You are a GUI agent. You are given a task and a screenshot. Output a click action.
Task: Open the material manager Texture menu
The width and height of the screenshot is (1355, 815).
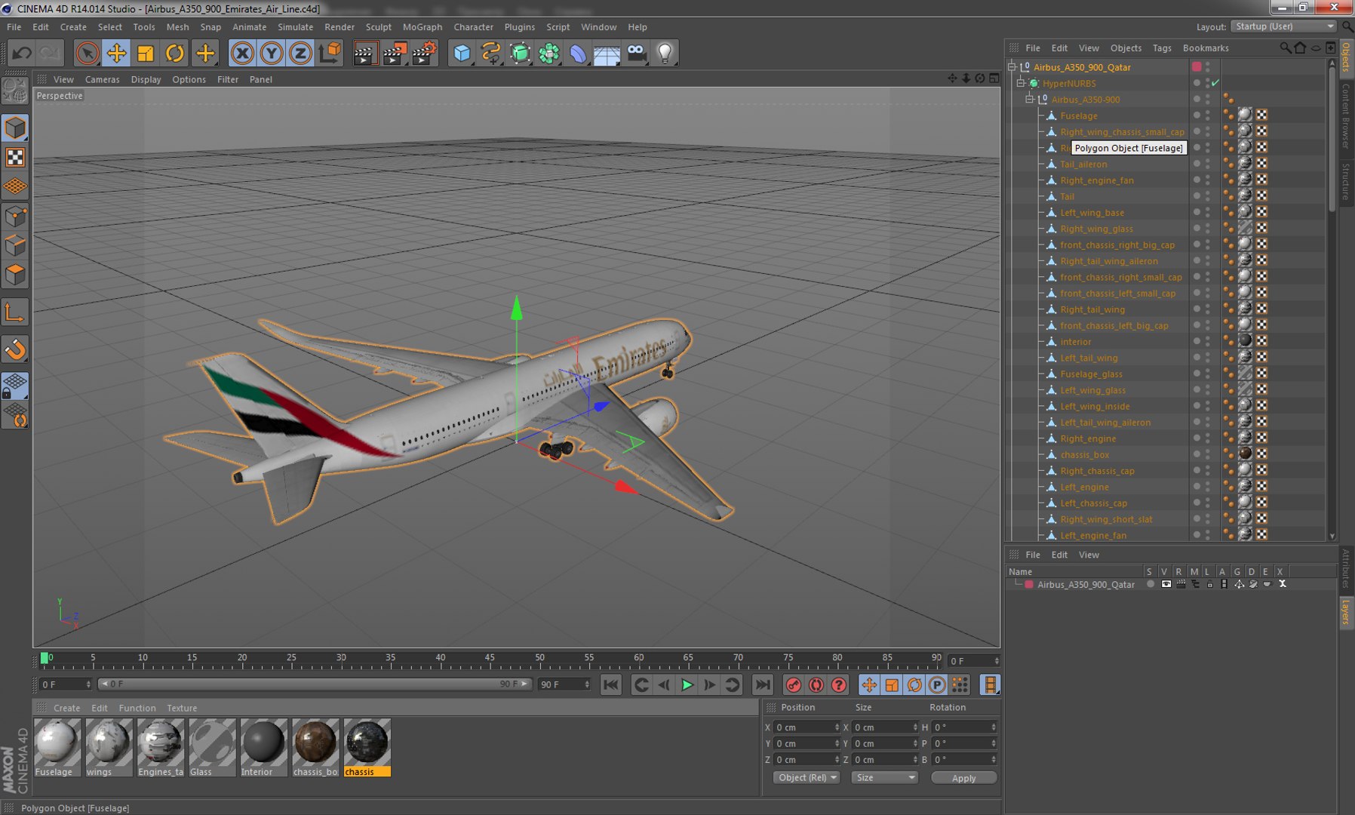tap(182, 708)
